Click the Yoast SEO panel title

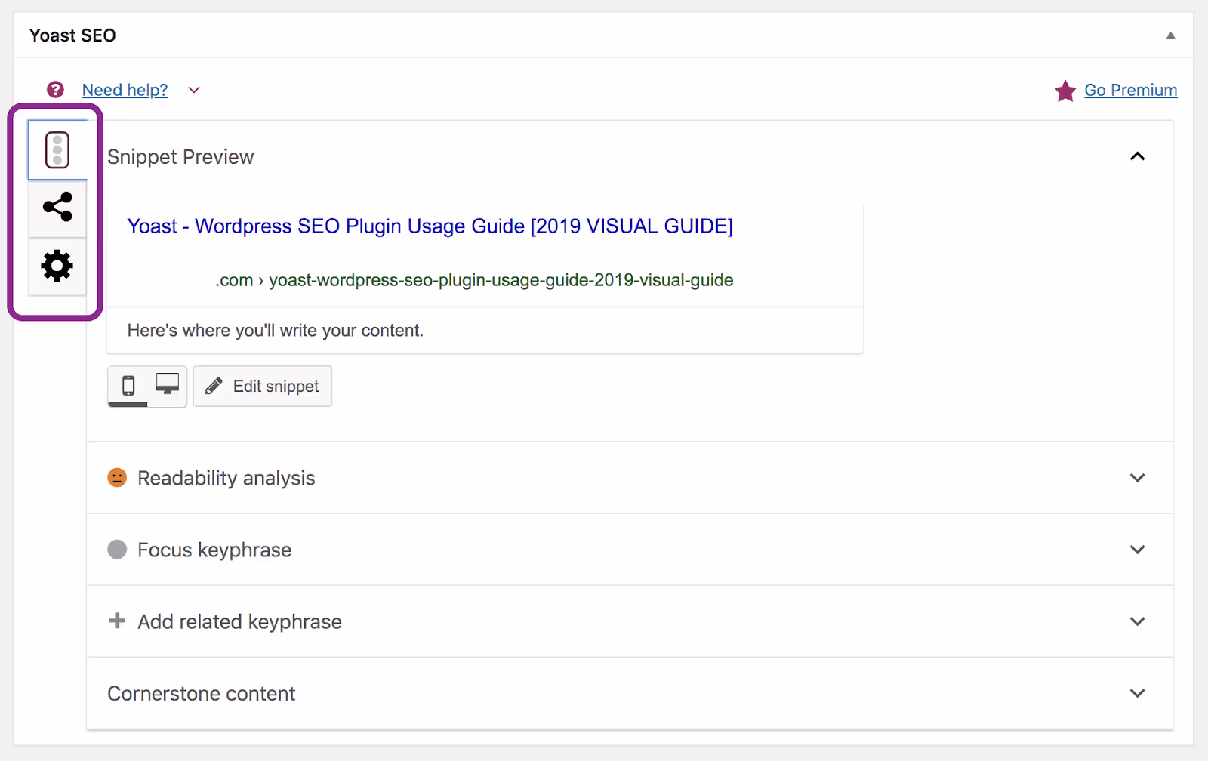coord(72,35)
